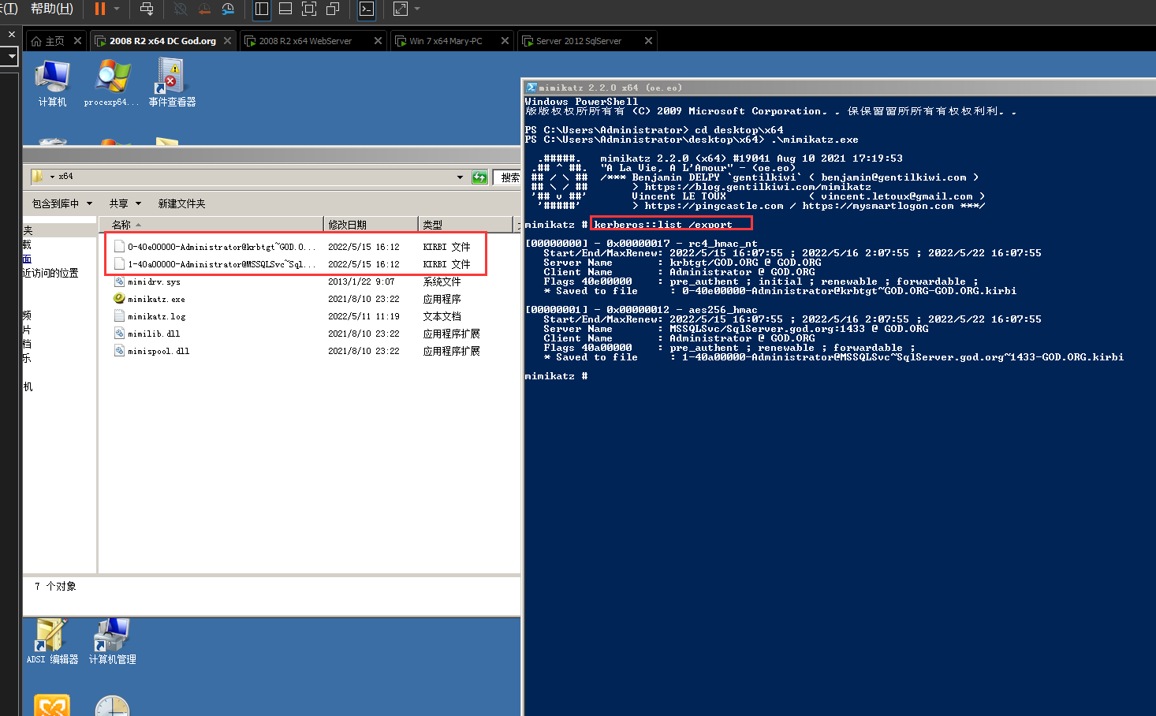Select the mimikatz.exe kiwi icon
Screen dimensions: 1156x716
(x=119, y=298)
